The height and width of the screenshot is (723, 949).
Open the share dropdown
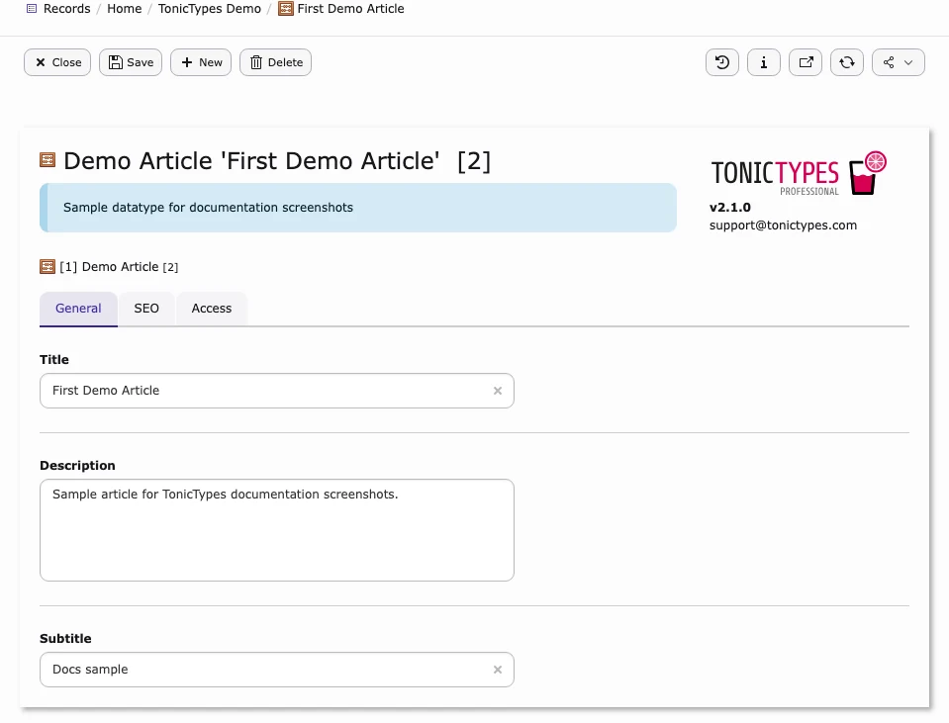pyautogui.click(x=899, y=62)
